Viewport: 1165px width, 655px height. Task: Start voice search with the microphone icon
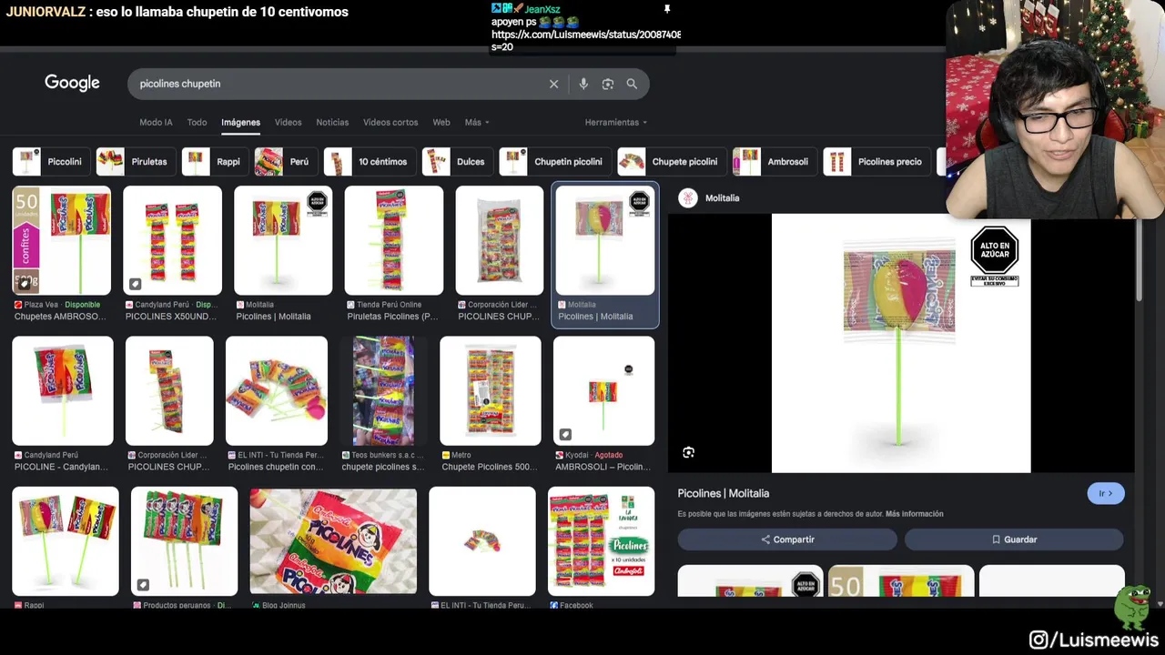(583, 84)
